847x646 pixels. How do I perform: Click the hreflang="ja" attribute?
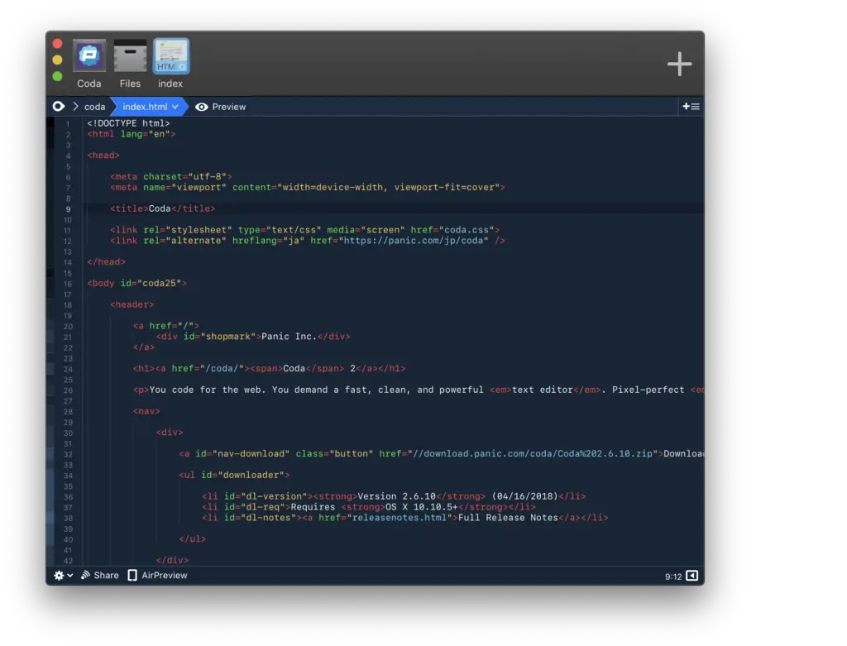(x=269, y=241)
